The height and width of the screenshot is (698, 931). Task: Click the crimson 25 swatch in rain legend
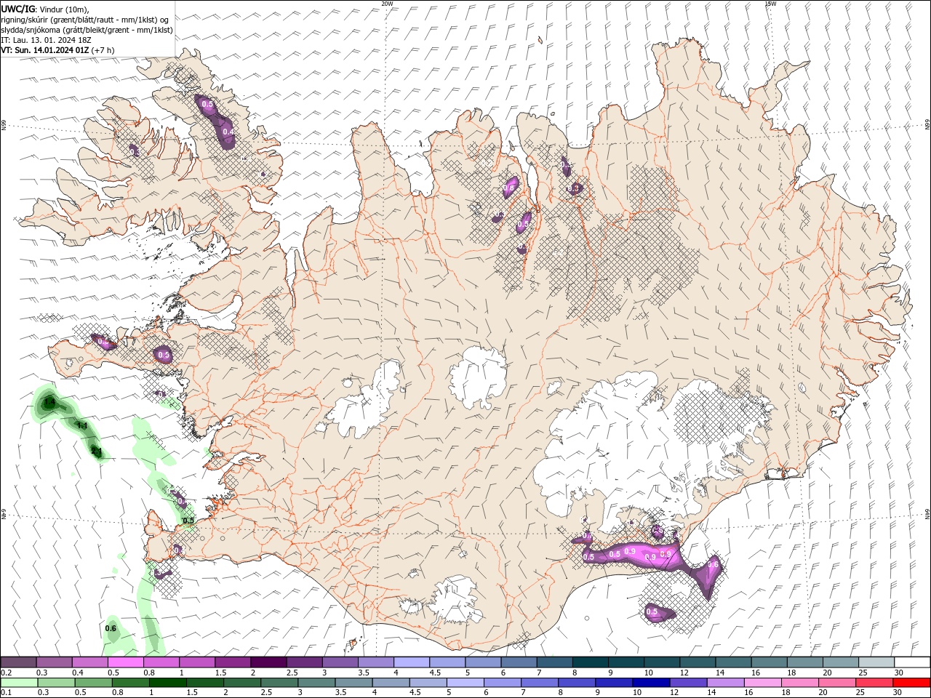pyautogui.click(x=874, y=683)
